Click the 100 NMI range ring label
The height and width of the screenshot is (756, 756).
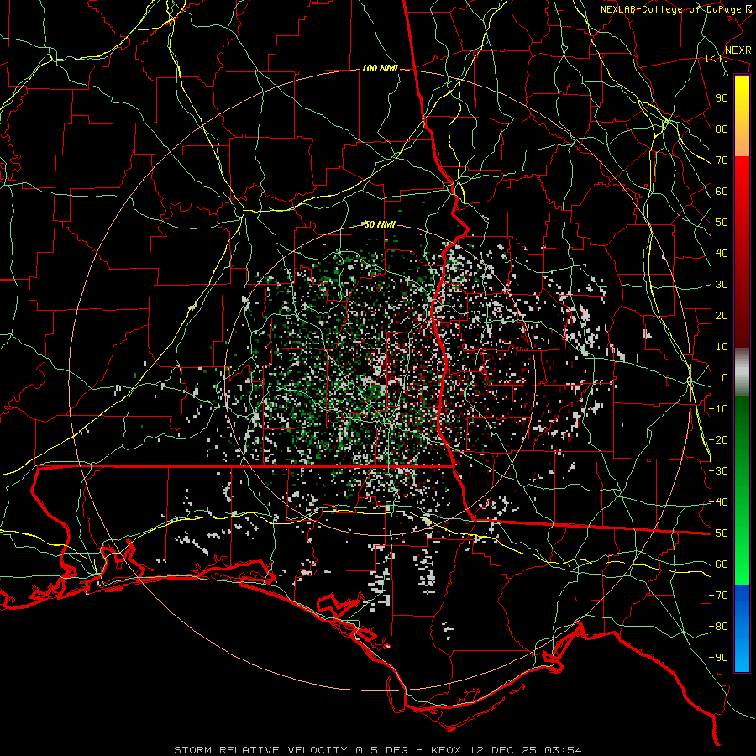(380, 69)
